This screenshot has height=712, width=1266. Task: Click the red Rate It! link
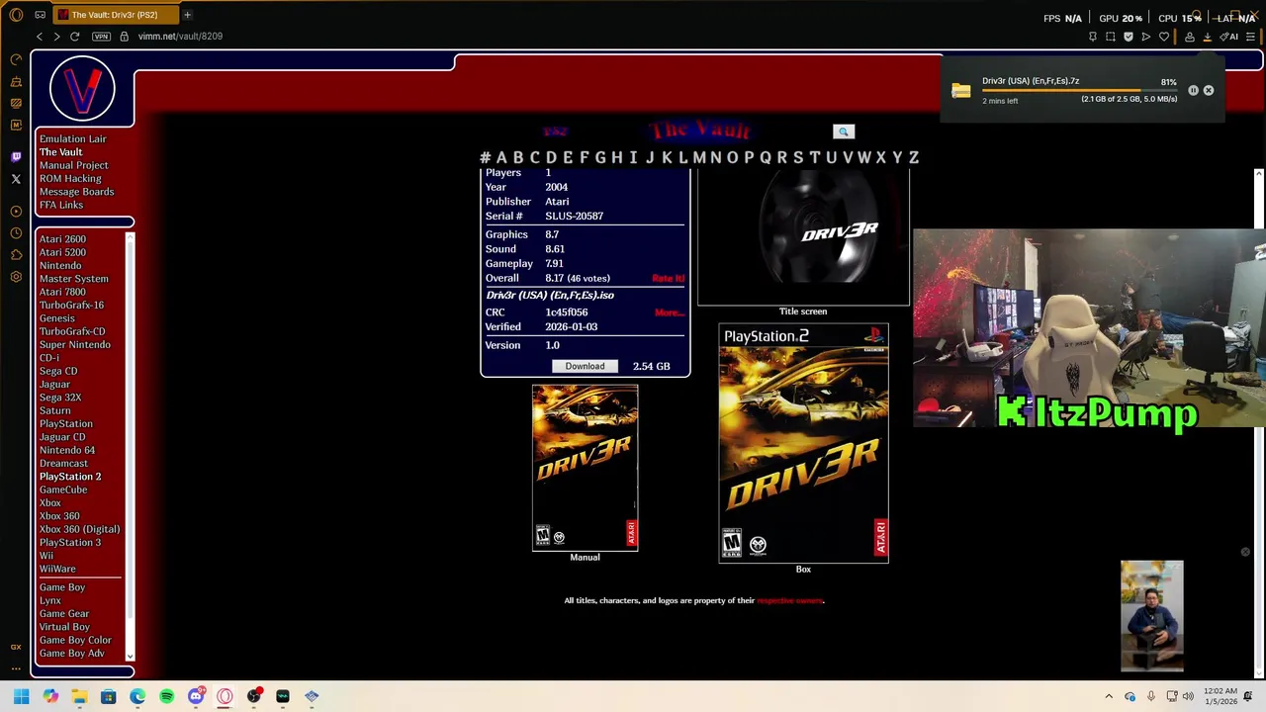click(x=668, y=279)
